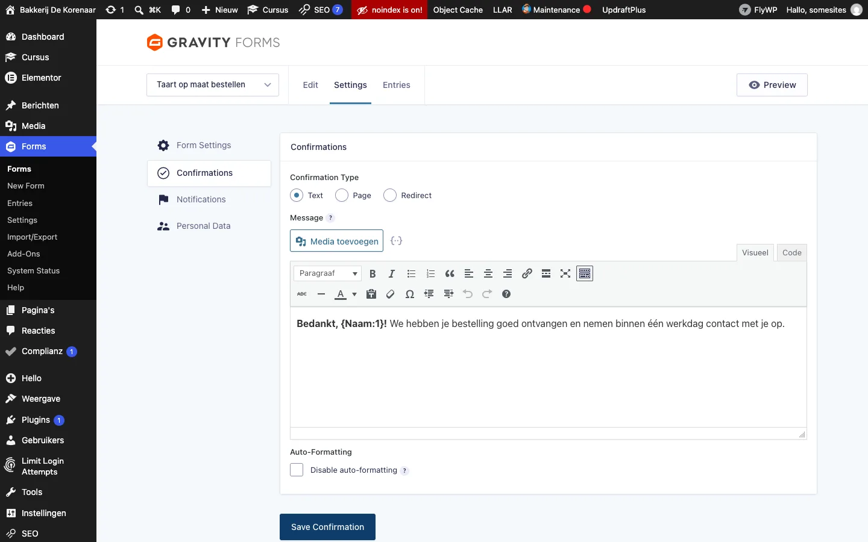The height and width of the screenshot is (542, 868).
Task: Insert a bulleted list in the message
Action: (x=411, y=273)
